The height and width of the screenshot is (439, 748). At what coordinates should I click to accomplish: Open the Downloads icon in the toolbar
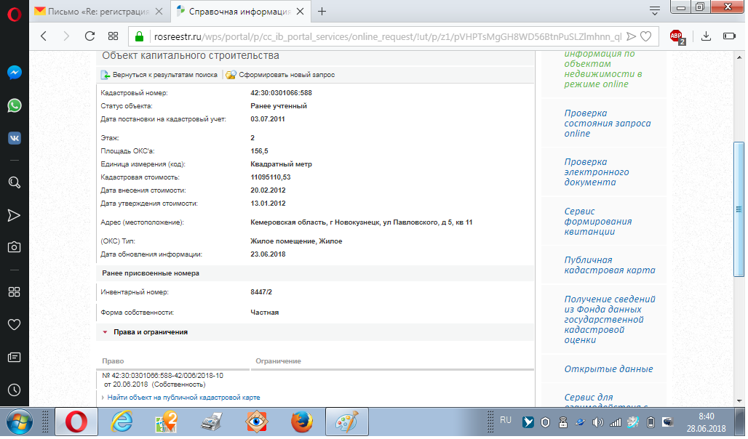tap(705, 36)
